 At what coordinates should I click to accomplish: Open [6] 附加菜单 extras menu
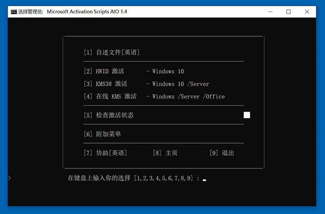click(102, 134)
